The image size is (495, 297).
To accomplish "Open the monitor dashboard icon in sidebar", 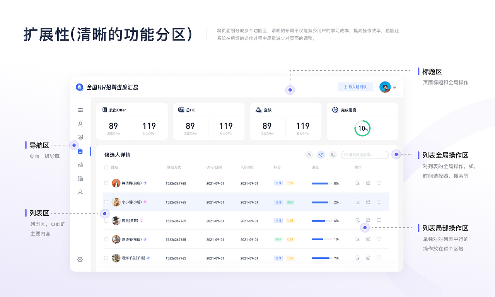I will [x=80, y=137].
